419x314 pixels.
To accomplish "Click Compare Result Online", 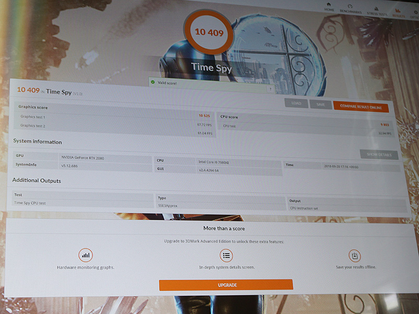I will pos(361,107).
